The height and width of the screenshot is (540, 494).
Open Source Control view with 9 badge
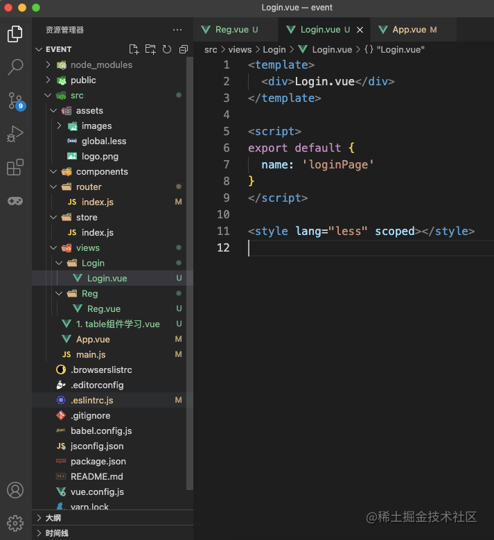[16, 101]
